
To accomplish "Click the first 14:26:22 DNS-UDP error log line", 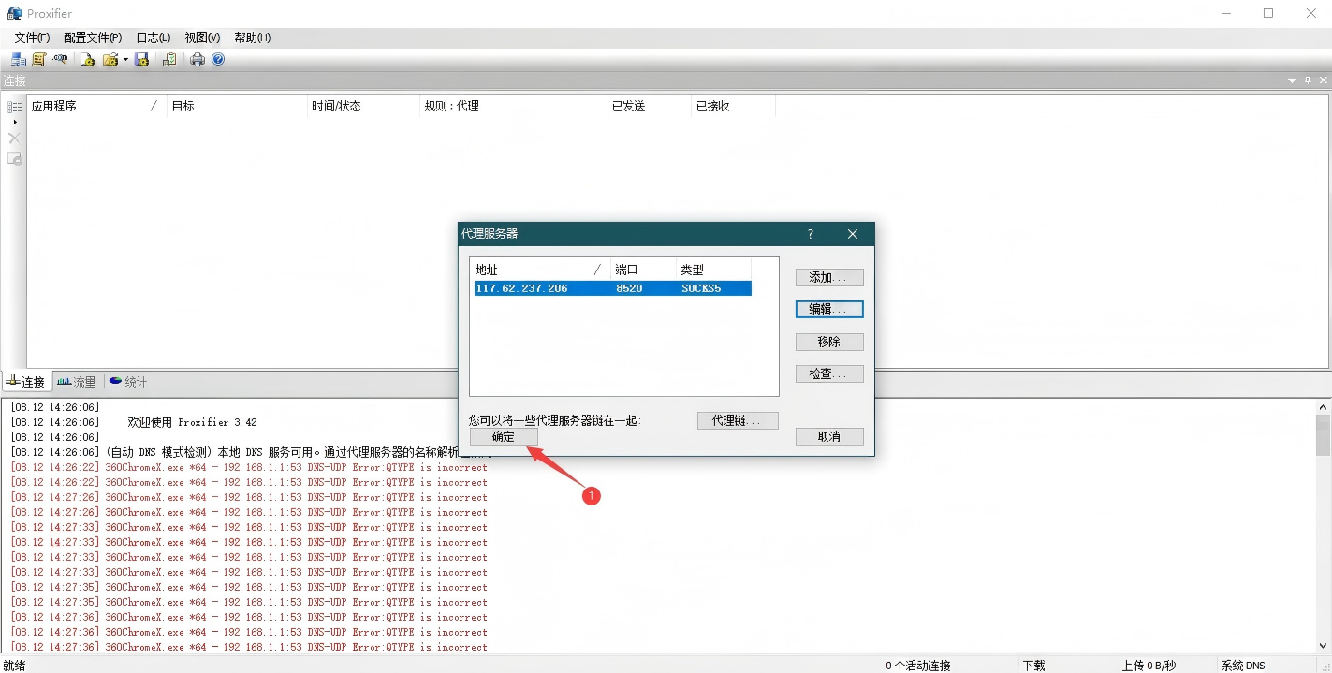I will coord(249,467).
